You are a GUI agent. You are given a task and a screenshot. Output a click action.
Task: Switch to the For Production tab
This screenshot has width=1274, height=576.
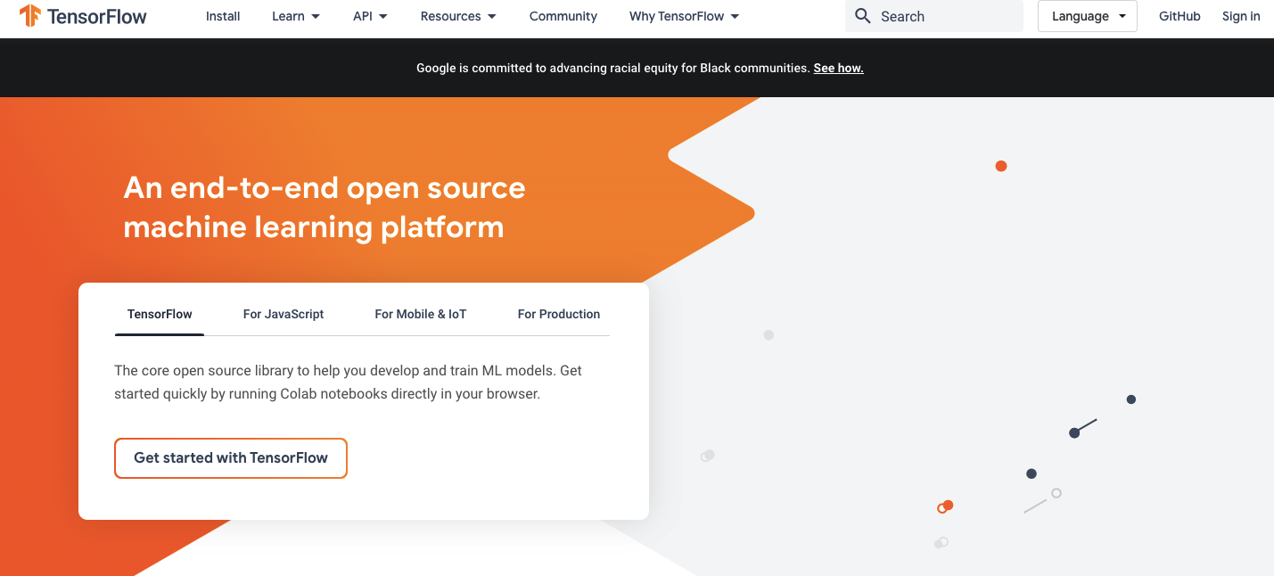559,314
